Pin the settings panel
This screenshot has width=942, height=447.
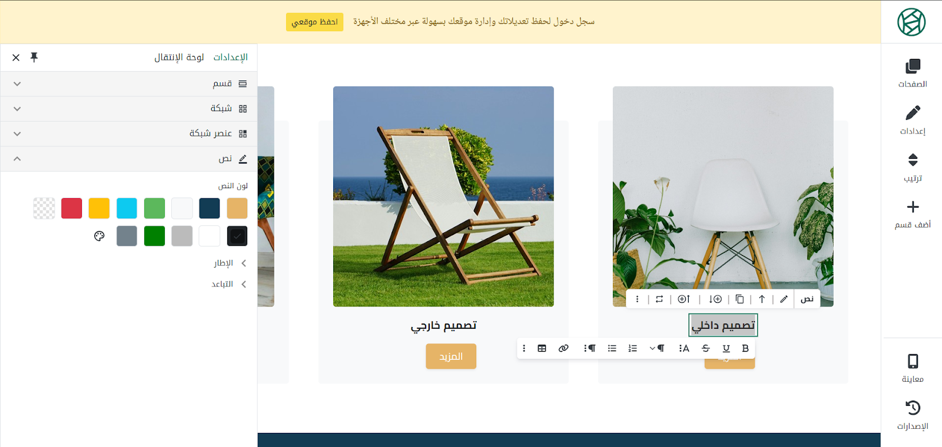34,57
